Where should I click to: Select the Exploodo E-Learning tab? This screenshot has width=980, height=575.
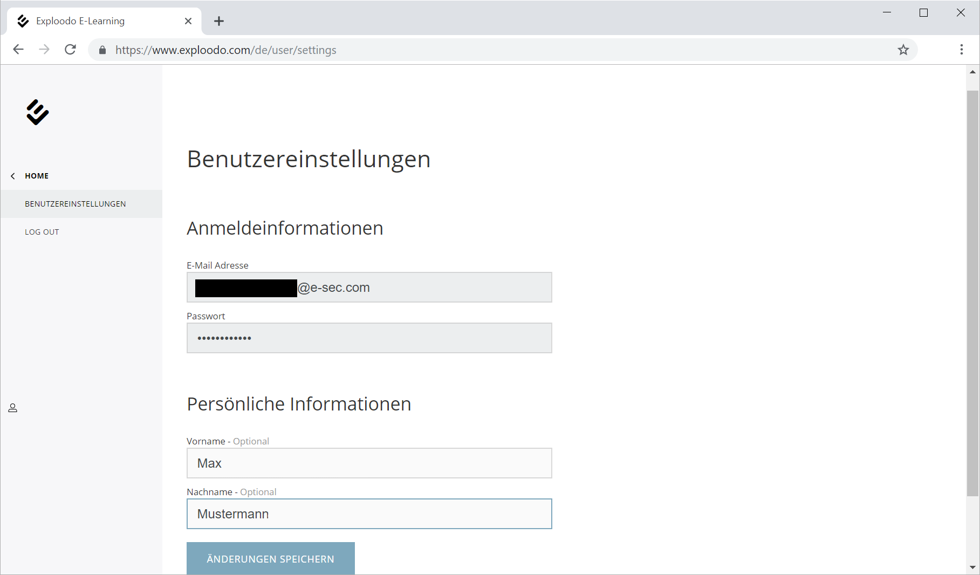[x=97, y=21]
